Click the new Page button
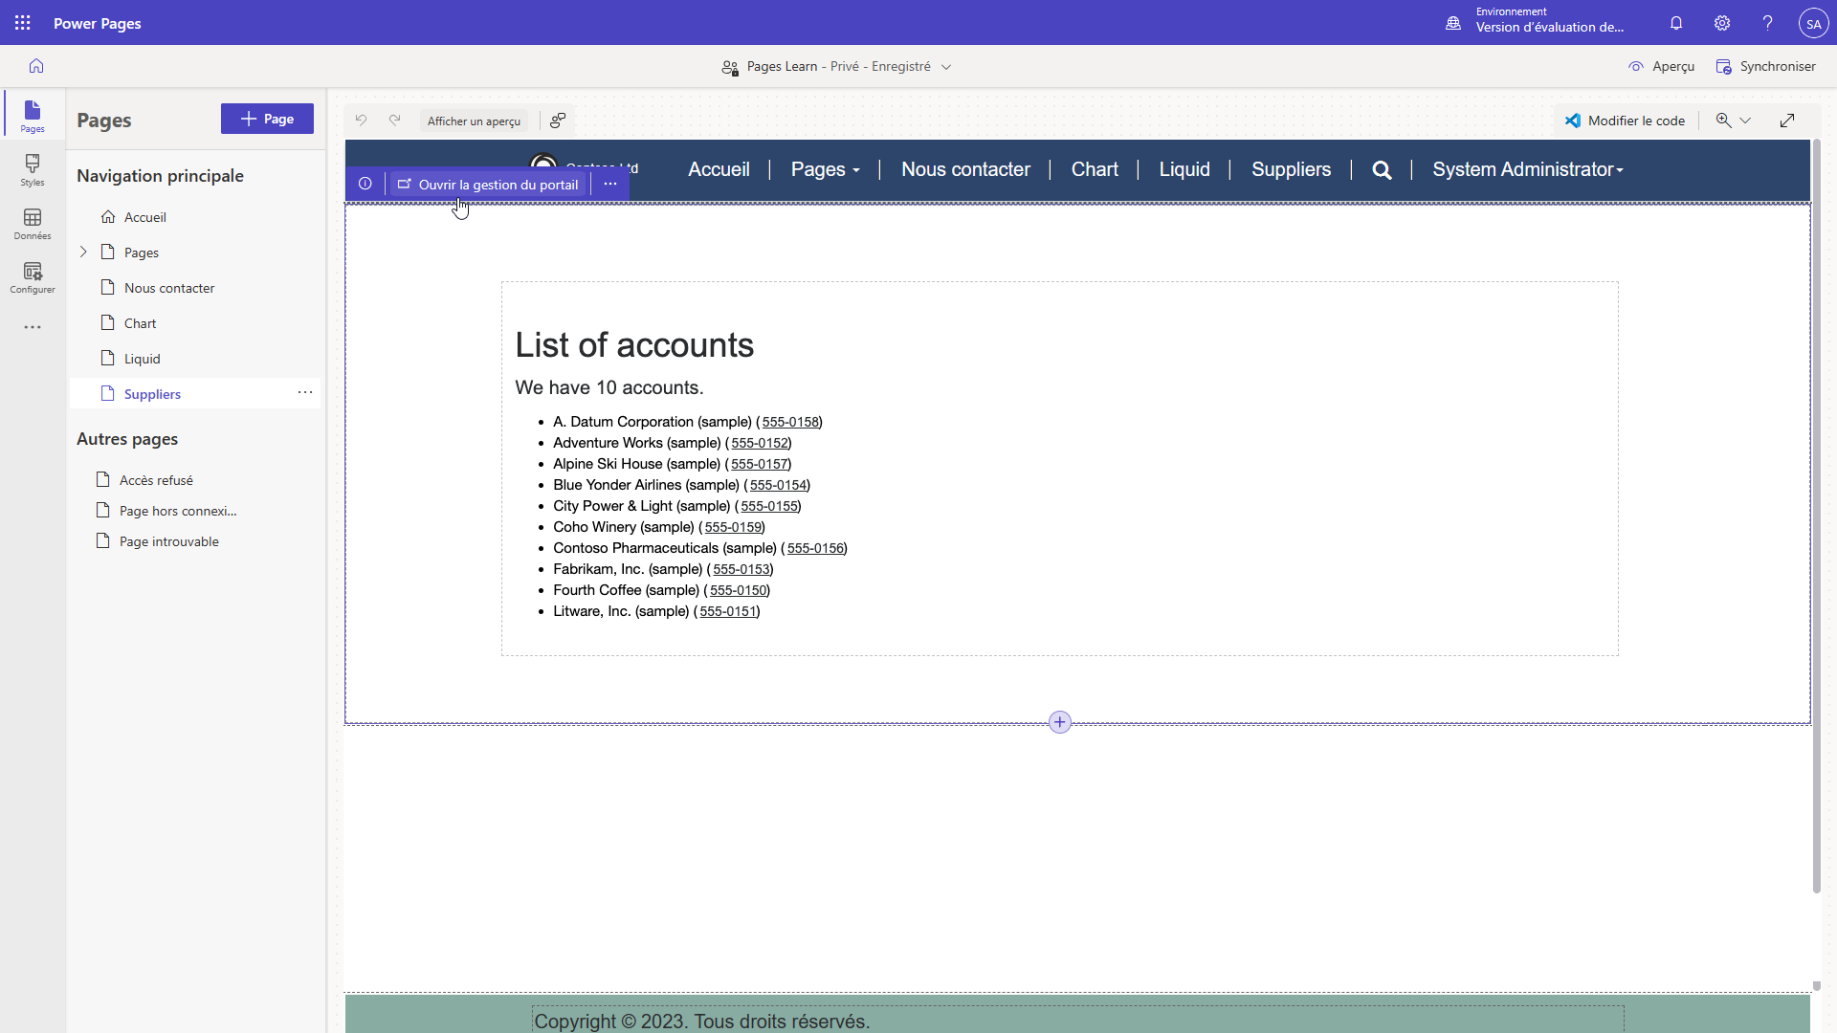This screenshot has height=1033, width=1837. coord(267,119)
